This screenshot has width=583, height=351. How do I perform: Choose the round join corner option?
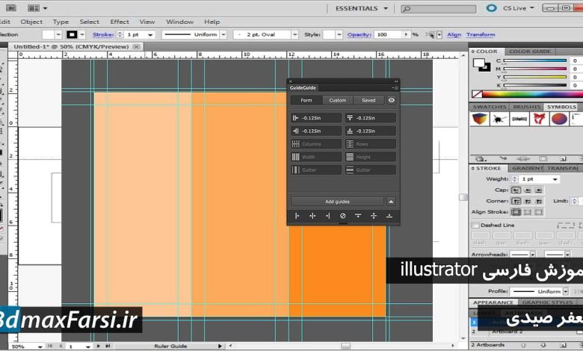pyautogui.click(x=527, y=202)
